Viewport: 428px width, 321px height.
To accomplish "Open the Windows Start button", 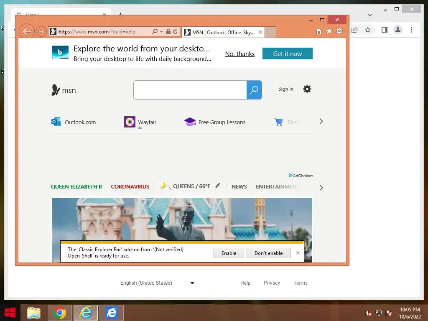I will tap(10, 313).
